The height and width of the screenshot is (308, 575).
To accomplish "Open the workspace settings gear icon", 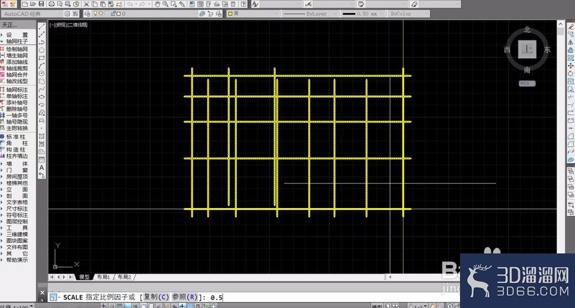I will [x=67, y=14].
